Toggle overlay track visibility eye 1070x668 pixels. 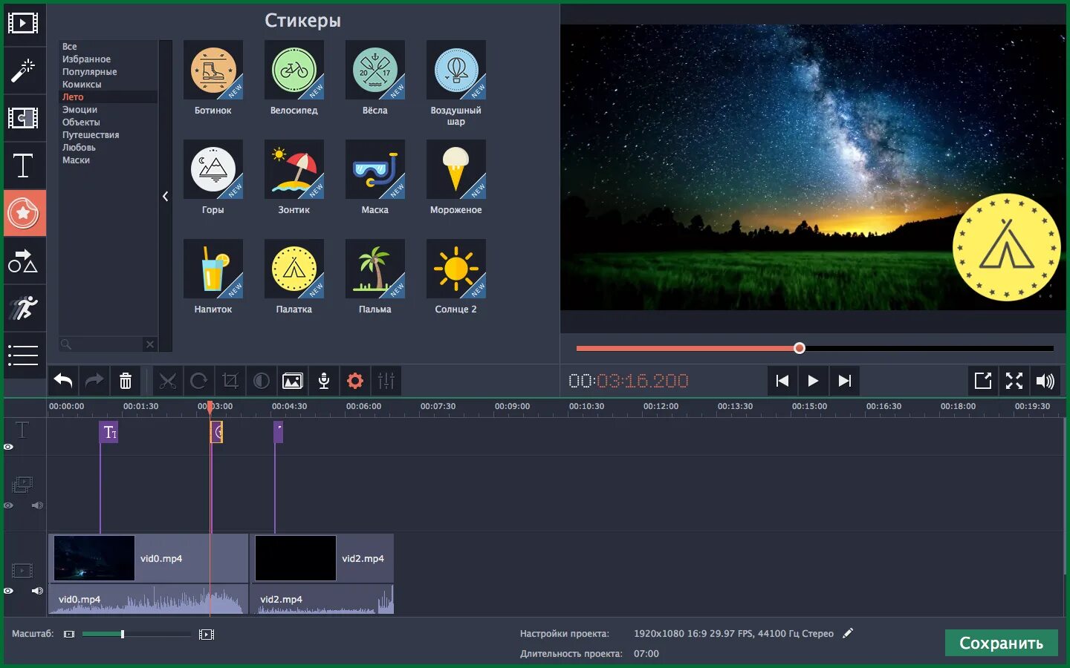coord(8,505)
